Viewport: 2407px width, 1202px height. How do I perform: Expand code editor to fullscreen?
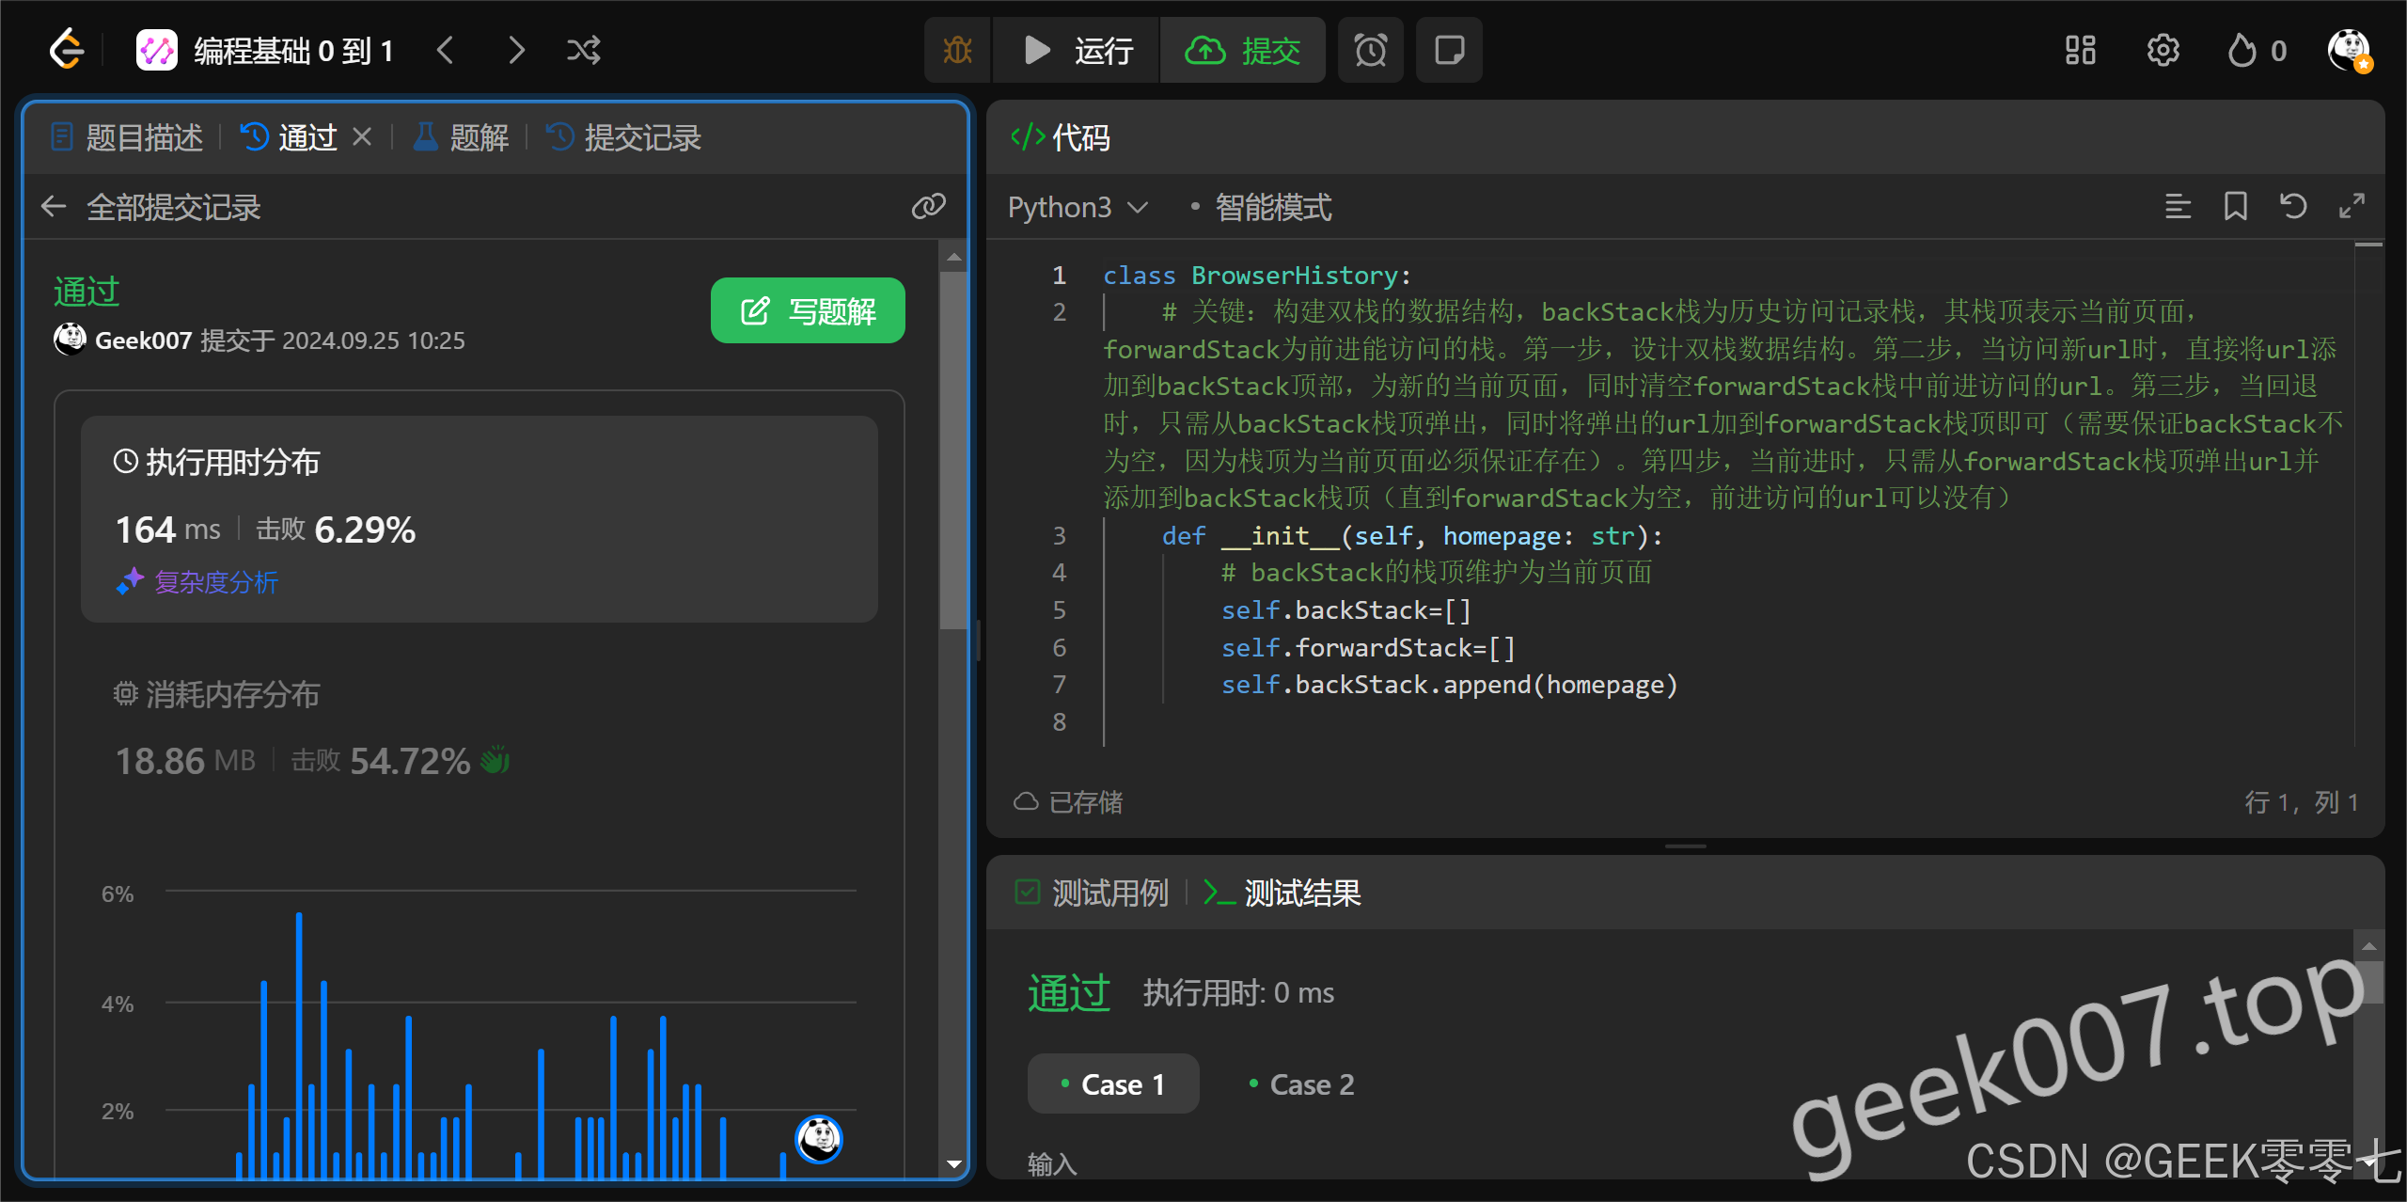2352,206
